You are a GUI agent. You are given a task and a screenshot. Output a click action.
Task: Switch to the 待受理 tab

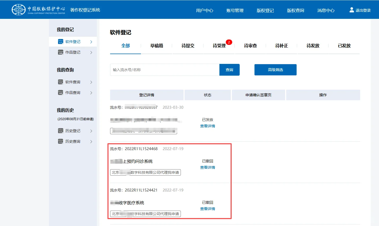point(219,46)
